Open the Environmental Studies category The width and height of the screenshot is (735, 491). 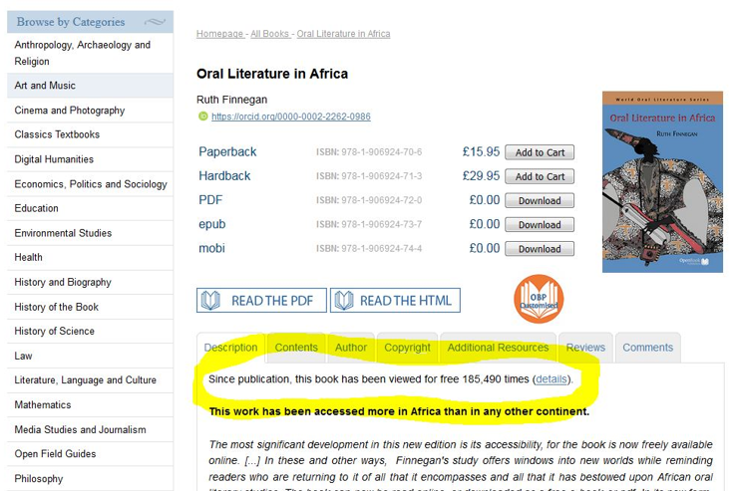tap(90, 233)
